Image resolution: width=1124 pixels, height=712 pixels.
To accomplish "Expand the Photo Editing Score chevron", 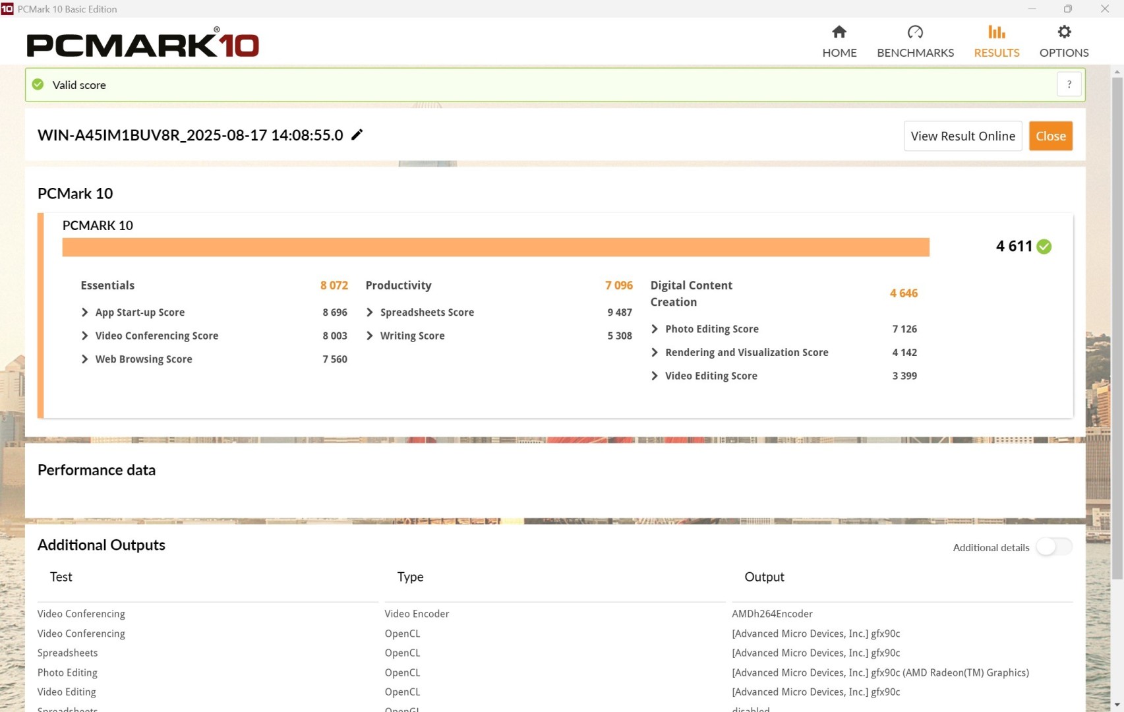I will [x=654, y=329].
